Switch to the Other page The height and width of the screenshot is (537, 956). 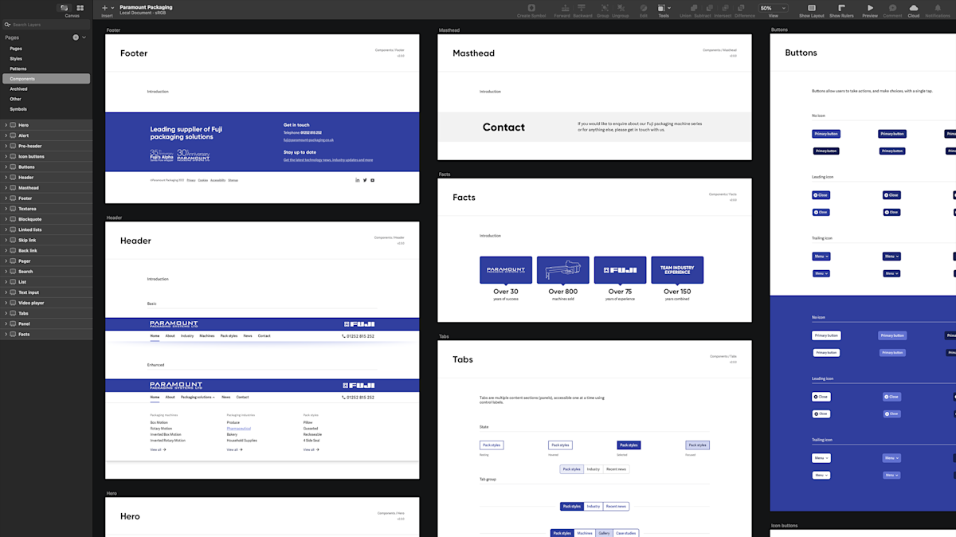click(15, 99)
